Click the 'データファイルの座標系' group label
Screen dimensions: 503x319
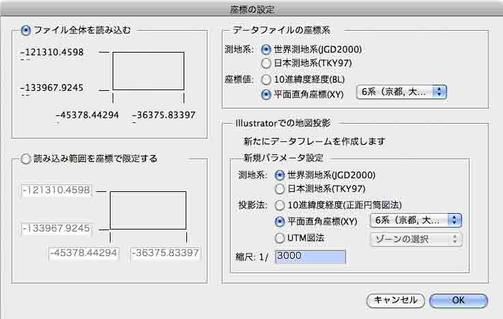pyautogui.click(x=281, y=30)
